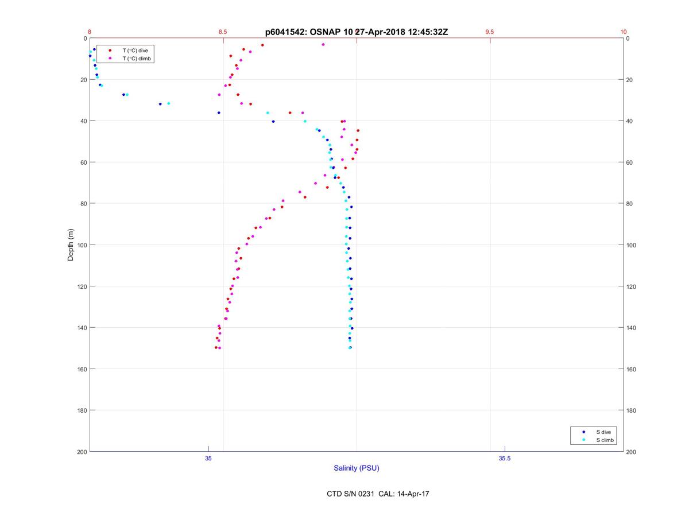Select the 'S climb' legend entry

tap(605, 440)
